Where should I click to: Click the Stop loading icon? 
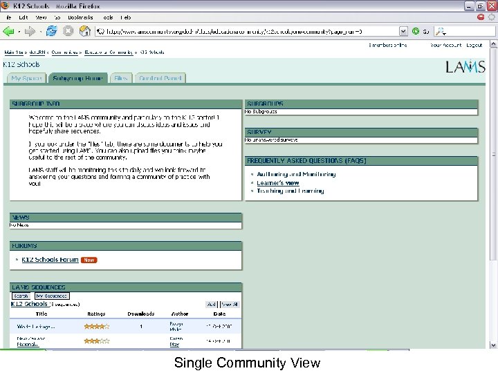68,31
